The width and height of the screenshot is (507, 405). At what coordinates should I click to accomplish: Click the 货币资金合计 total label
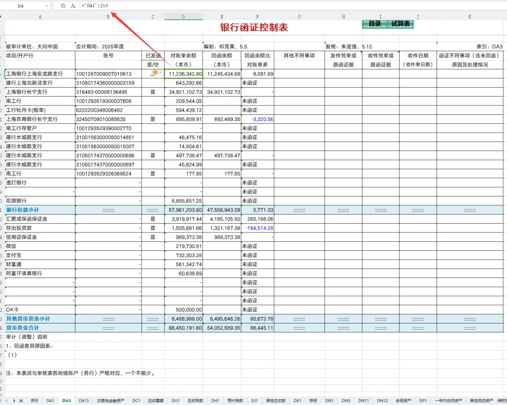click(40, 328)
